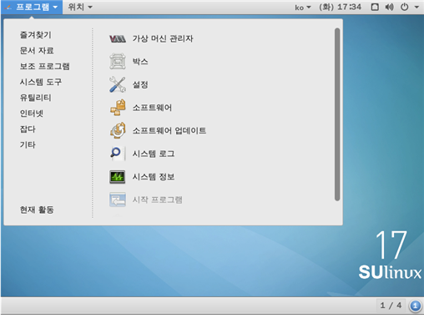Open the 위치 menu
The width and height of the screenshot is (424, 318).
point(80,7)
